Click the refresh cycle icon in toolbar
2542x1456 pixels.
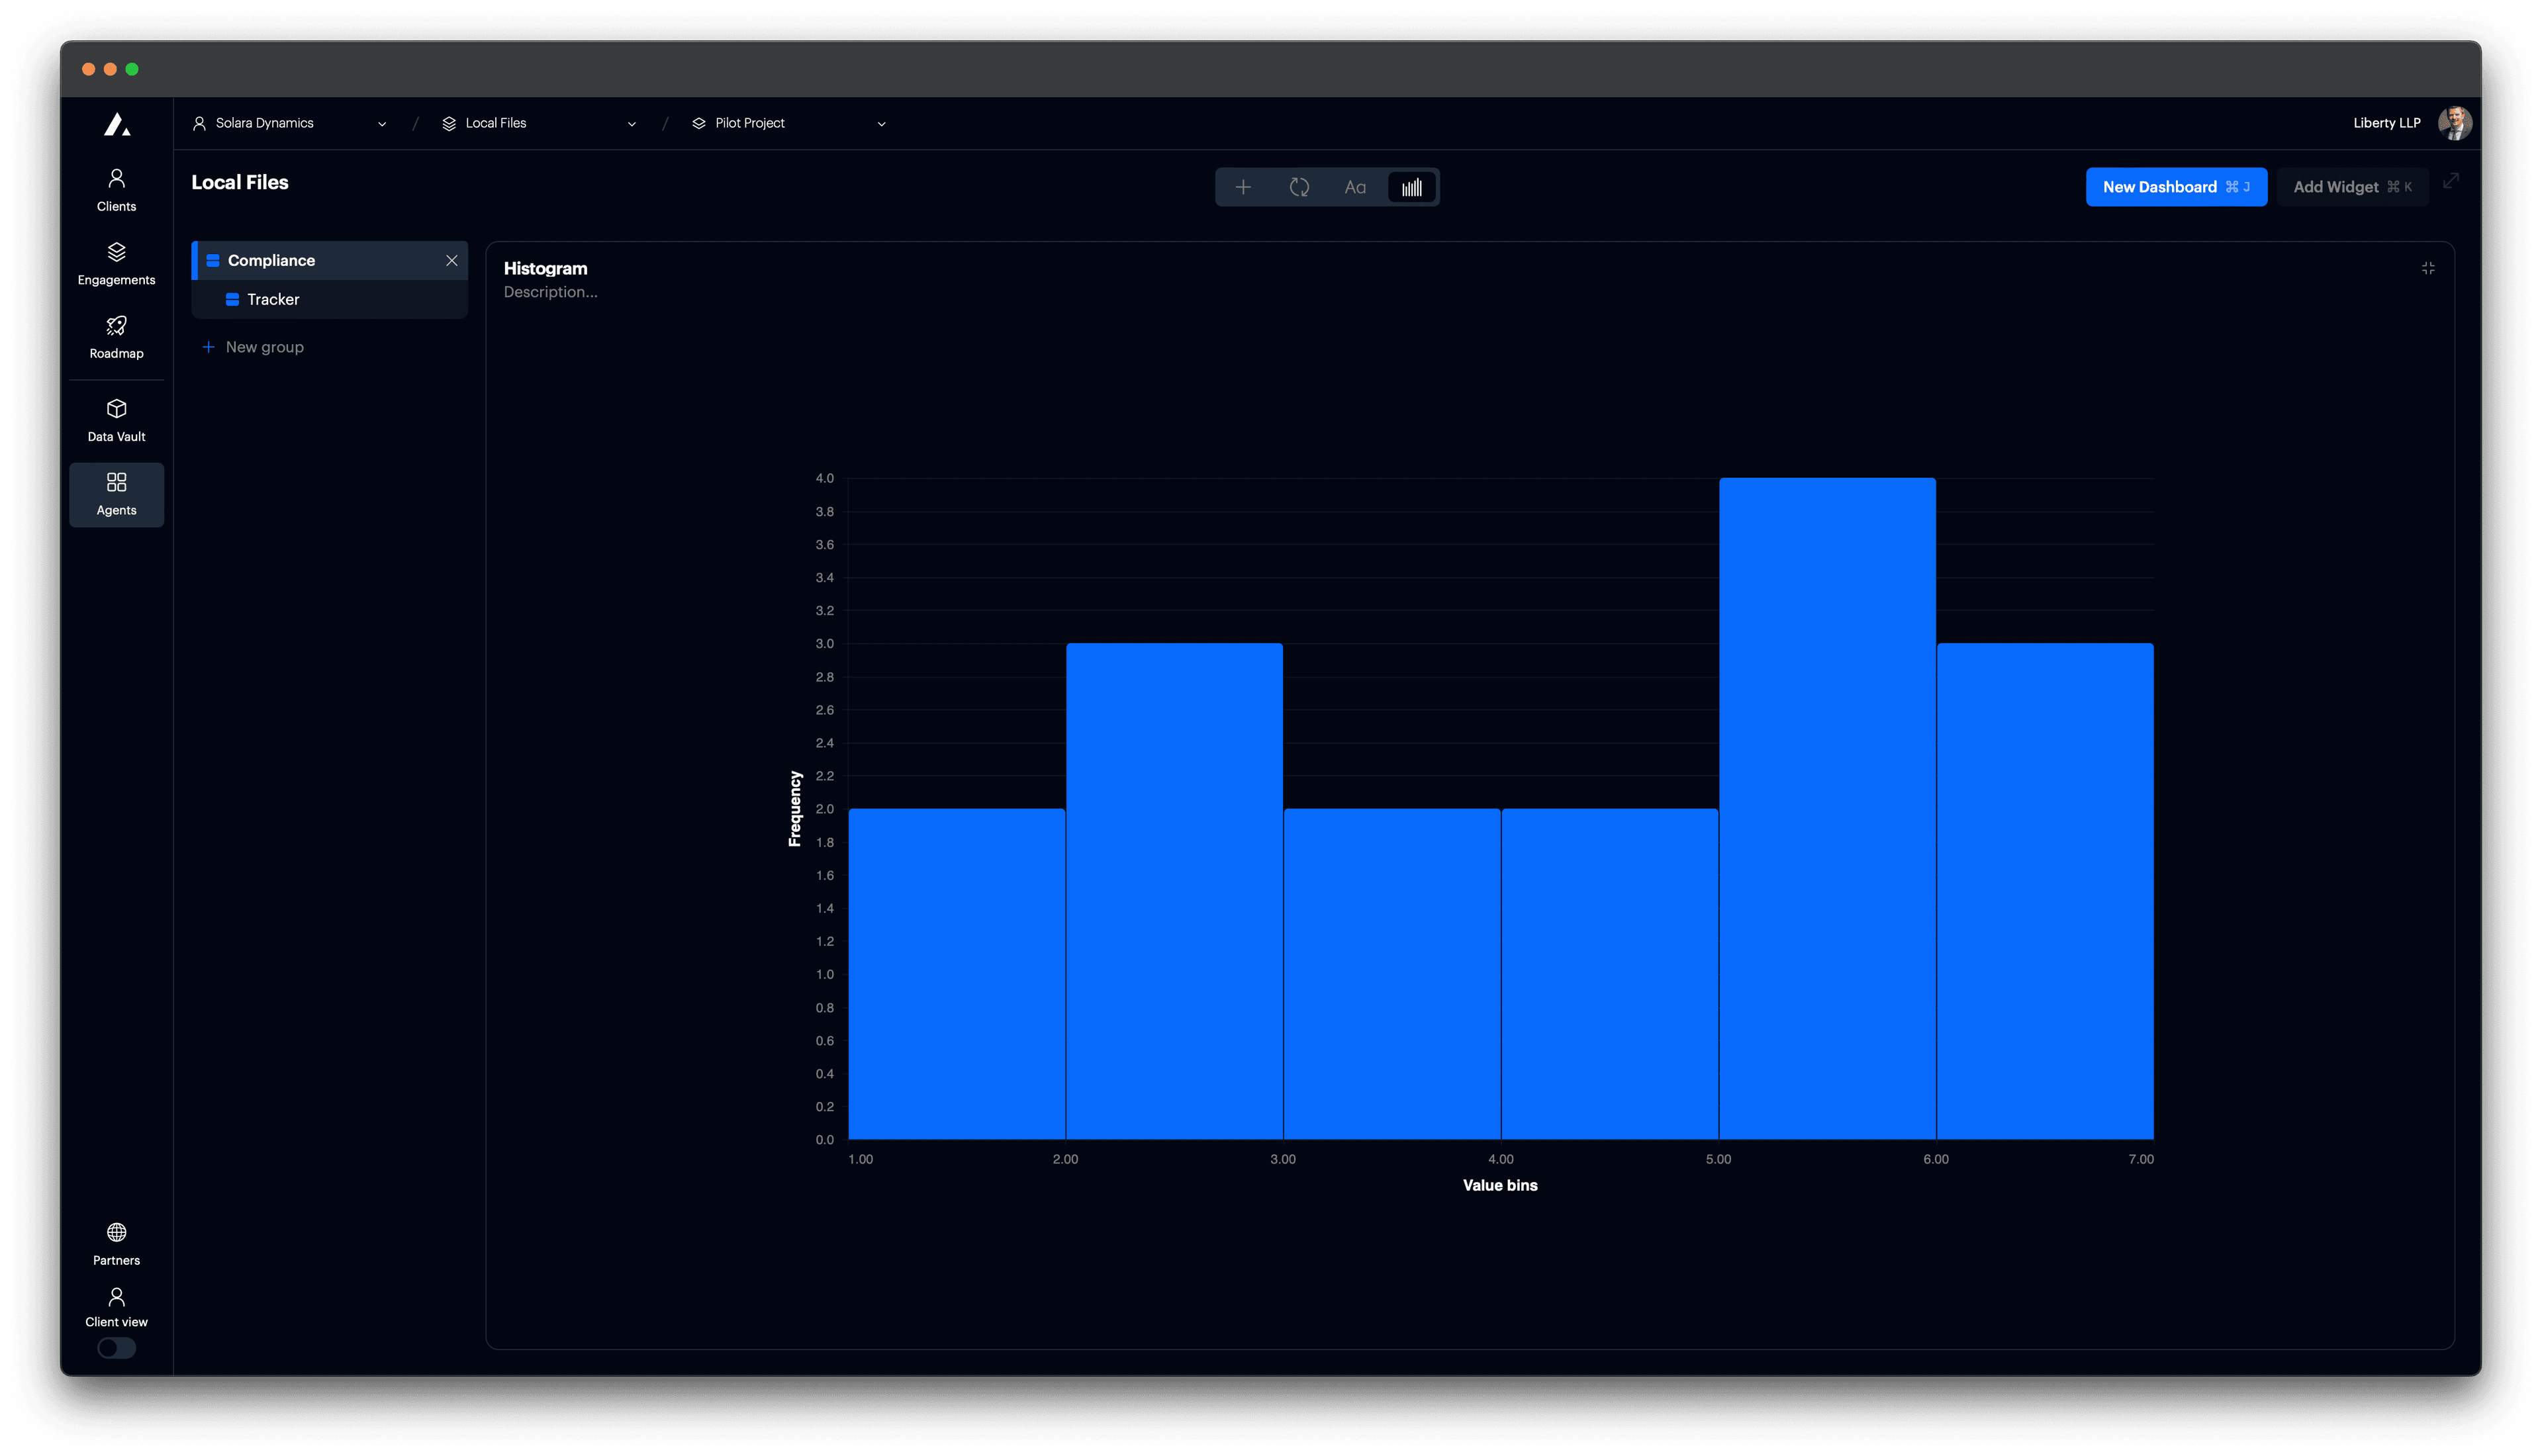tap(1299, 187)
